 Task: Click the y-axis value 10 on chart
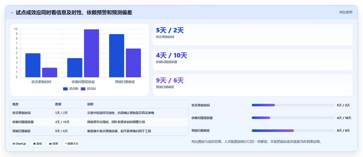pos(16,29)
